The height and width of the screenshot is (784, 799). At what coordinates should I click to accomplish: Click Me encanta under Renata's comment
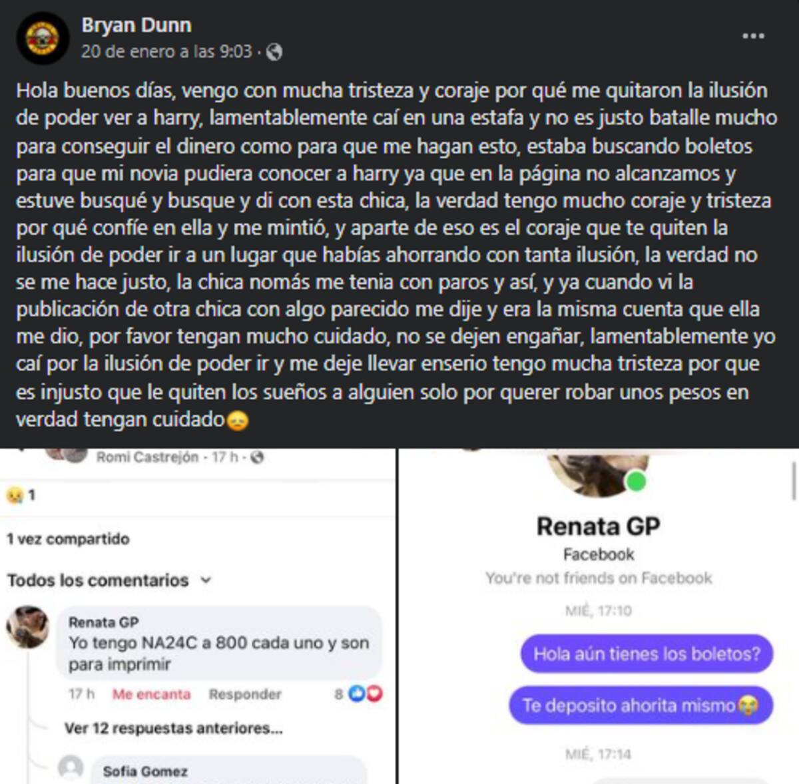[151, 694]
